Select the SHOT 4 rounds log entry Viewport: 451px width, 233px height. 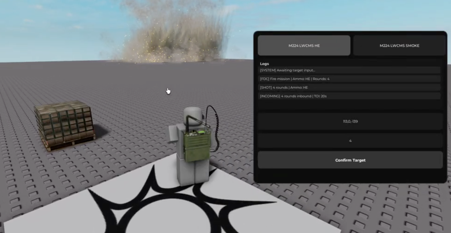[349, 88]
